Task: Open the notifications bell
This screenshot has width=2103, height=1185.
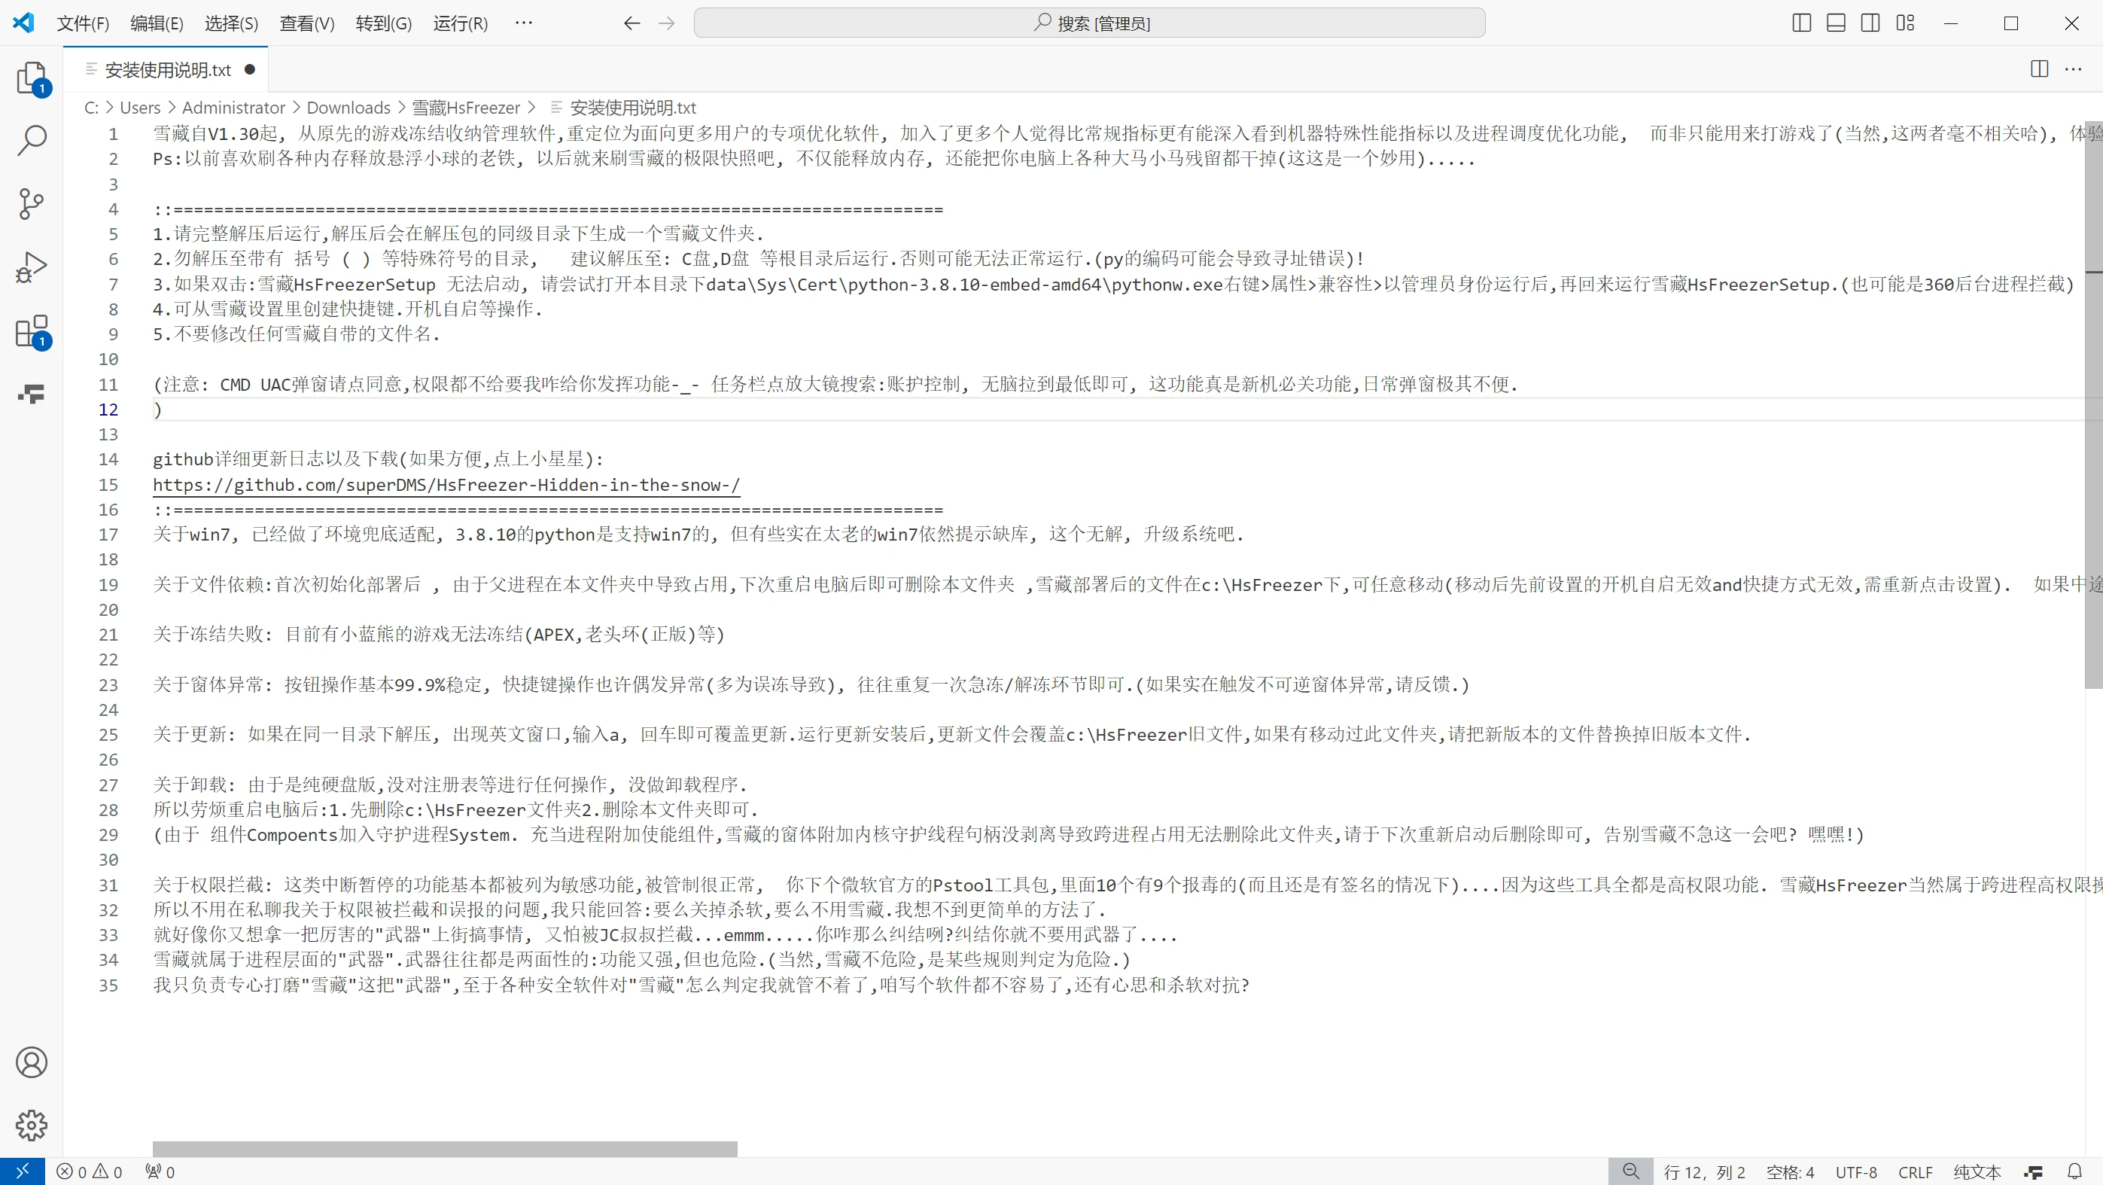Action: (x=2074, y=1172)
